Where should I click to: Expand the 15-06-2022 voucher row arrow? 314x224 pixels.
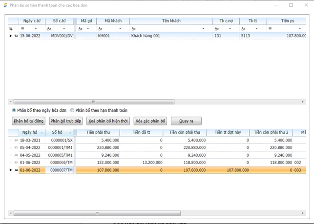[x=11, y=36]
